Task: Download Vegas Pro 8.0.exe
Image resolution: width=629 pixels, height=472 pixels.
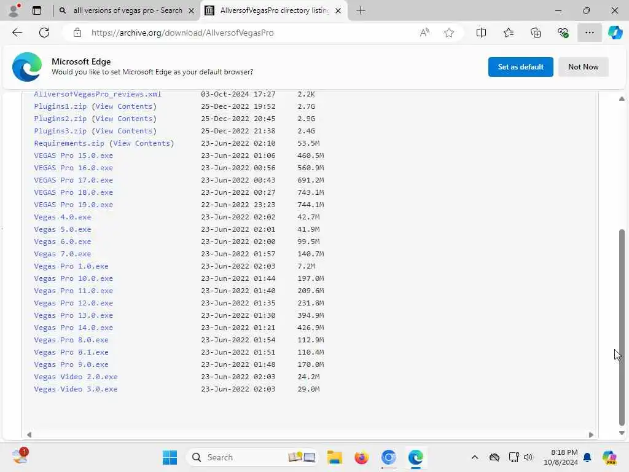Action: click(x=71, y=340)
